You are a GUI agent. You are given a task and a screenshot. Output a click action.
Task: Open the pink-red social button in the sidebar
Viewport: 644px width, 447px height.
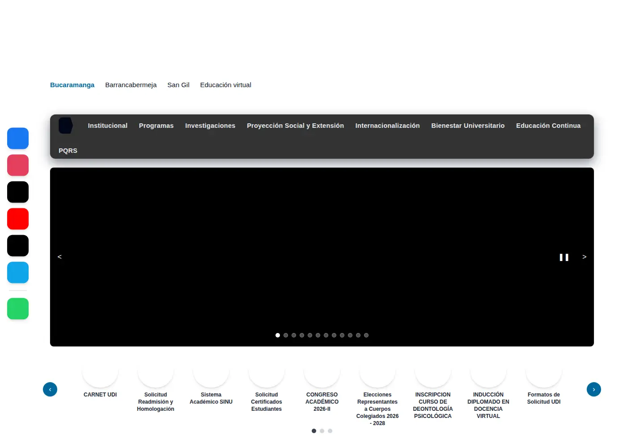(18, 165)
